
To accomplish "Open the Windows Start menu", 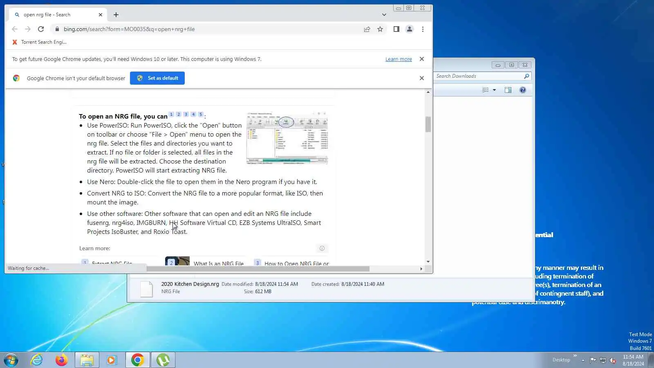I will (11, 360).
